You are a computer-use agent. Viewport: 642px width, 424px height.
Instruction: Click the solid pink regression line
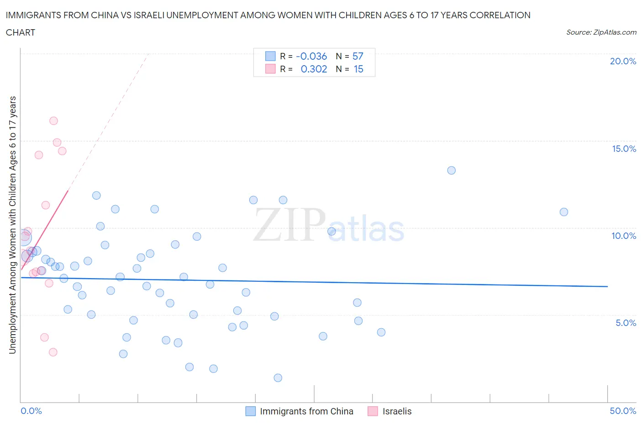coord(45,230)
